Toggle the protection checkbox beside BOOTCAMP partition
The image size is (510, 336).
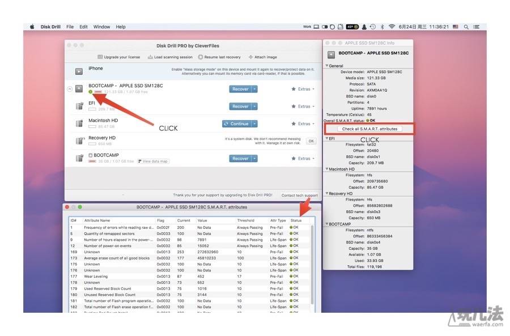(91, 155)
